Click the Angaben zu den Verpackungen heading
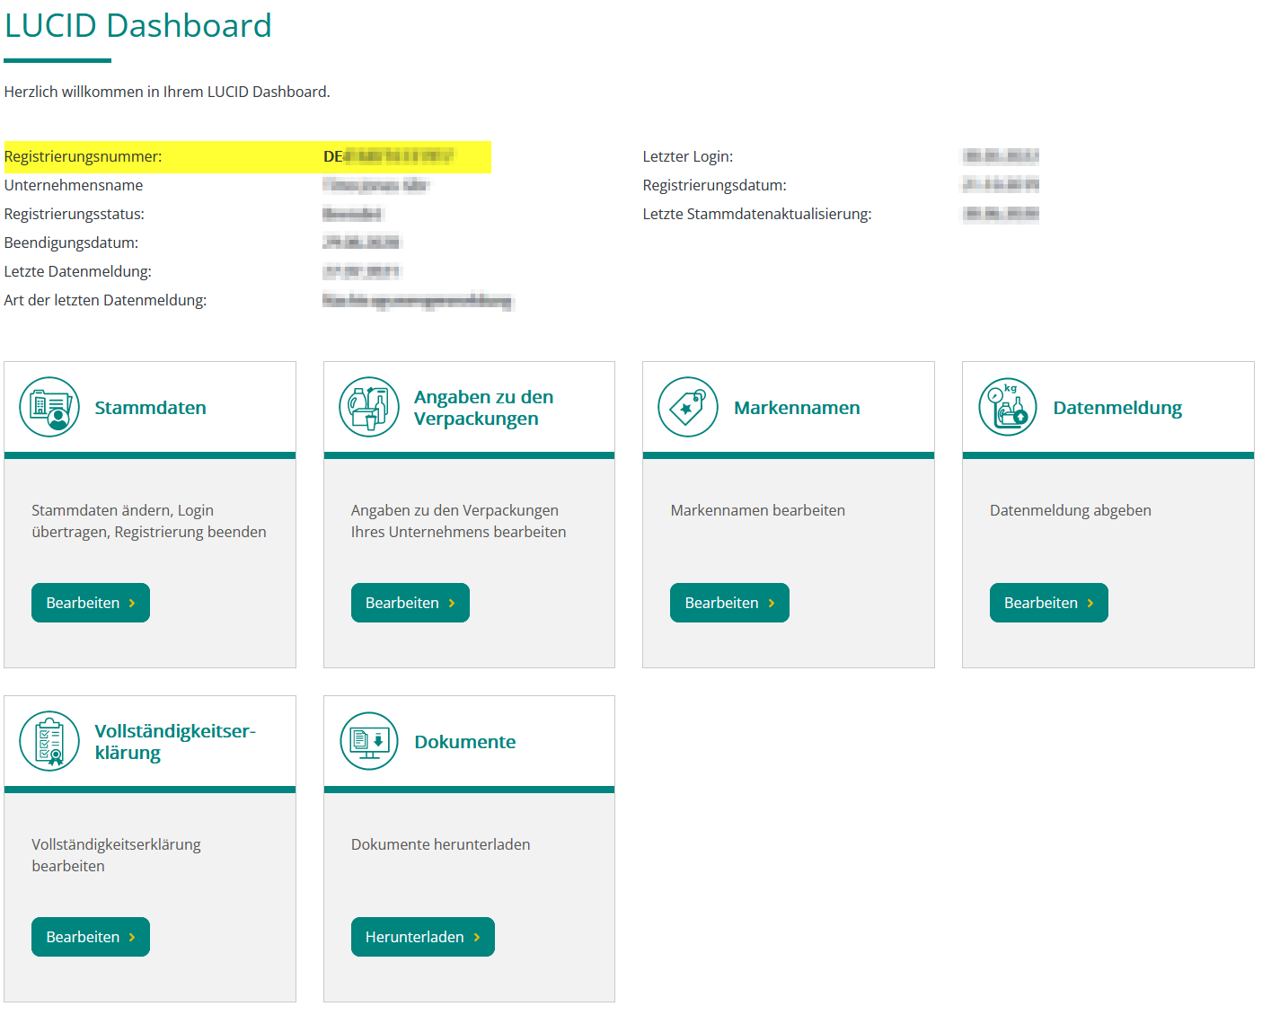 (484, 408)
